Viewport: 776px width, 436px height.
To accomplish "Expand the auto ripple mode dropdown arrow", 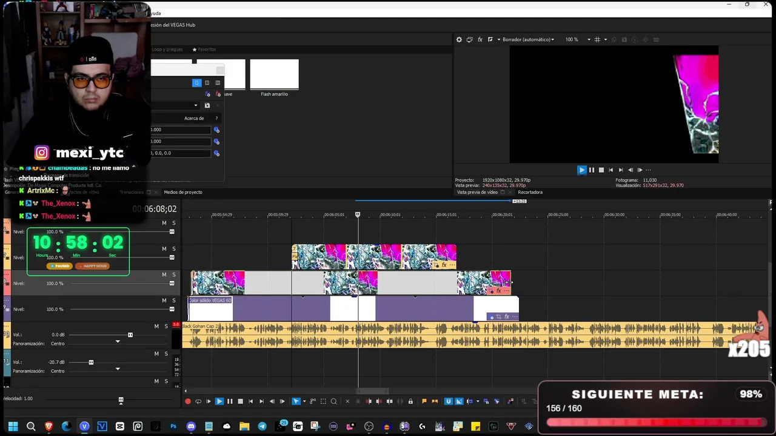I will coord(477,401).
